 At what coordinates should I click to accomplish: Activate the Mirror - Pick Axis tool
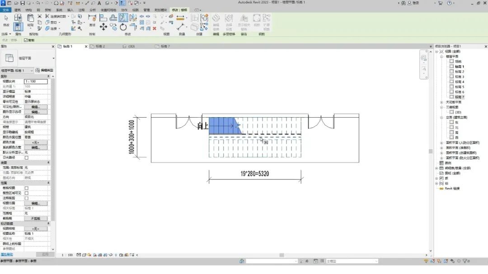click(x=123, y=18)
